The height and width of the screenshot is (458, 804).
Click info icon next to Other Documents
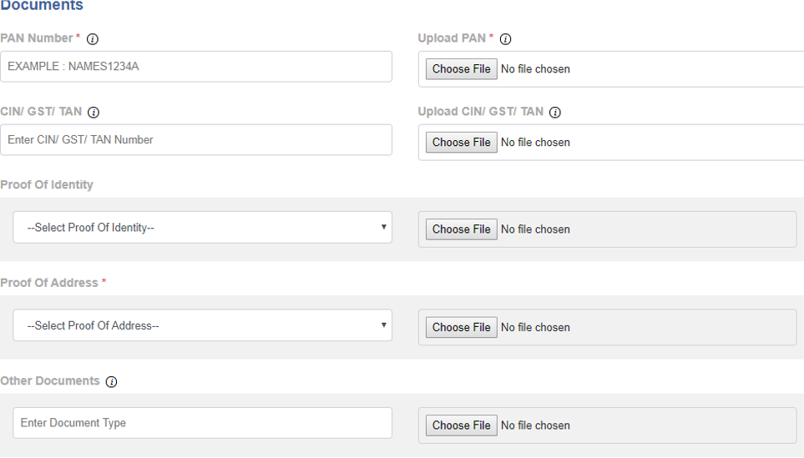tap(111, 382)
